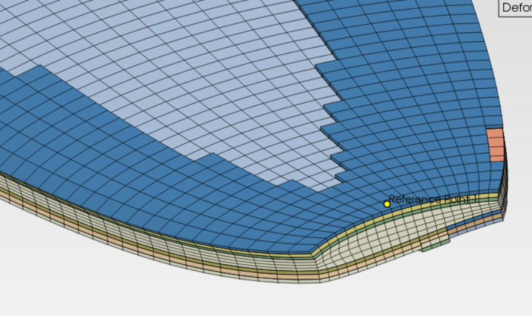The image size is (532, 316).
Task: Click the partially visible 'Defor' box
Action: click(x=515, y=8)
